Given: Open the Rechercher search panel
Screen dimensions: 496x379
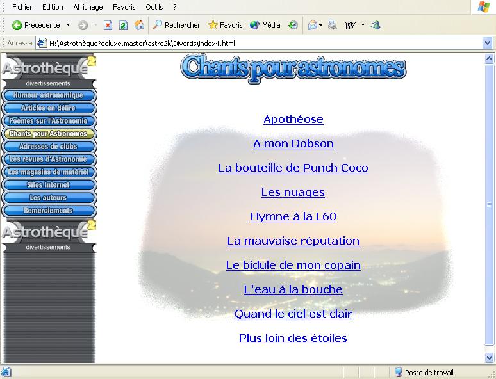Looking at the screenshot, I should coord(176,25).
